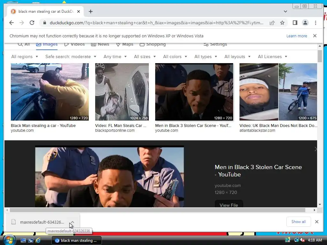The width and height of the screenshot is (327, 245).
Task: Expand the All regions filter
Action: tap(25, 56)
